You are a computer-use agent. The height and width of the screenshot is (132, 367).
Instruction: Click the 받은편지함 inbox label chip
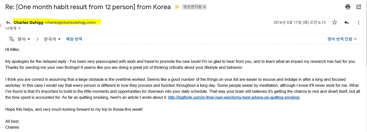pyautogui.click(x=193, y=7)
